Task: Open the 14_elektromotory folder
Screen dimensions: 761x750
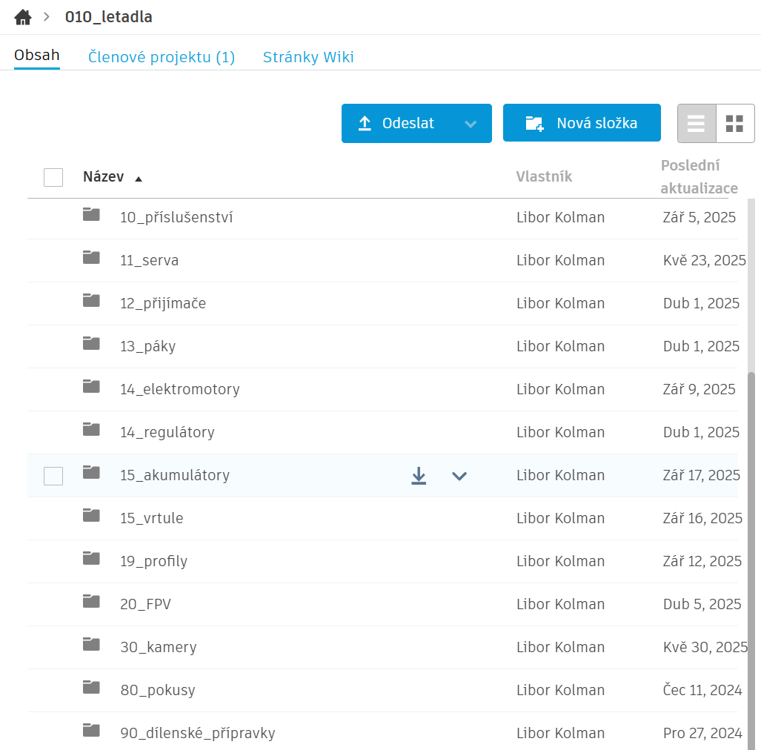Action: pyautogui.click(x=179, y=389)
